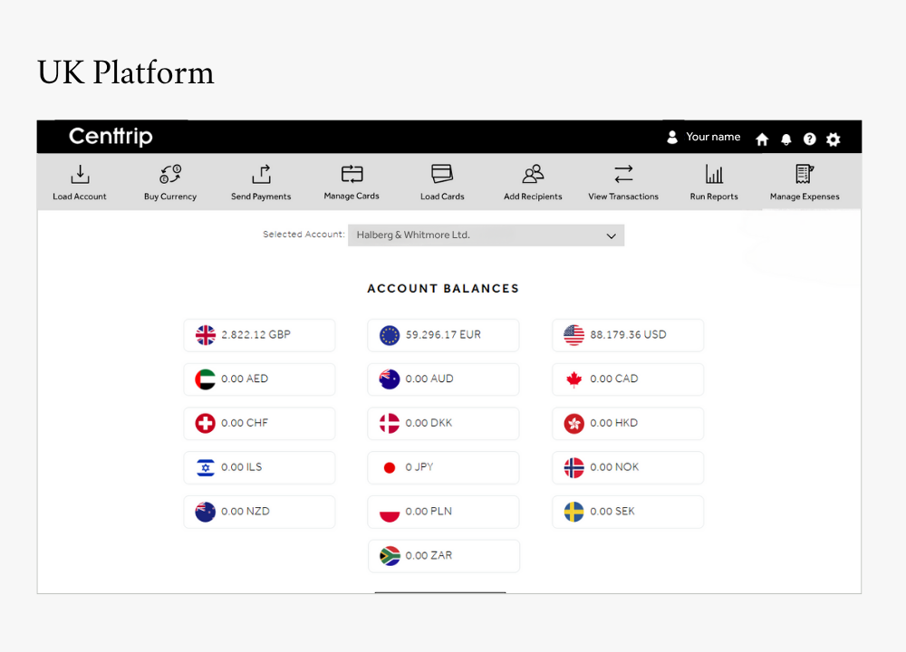Select the 0.00 NOK balance text
The height and width of the screenshot is (652, 906).
point(614,467)
